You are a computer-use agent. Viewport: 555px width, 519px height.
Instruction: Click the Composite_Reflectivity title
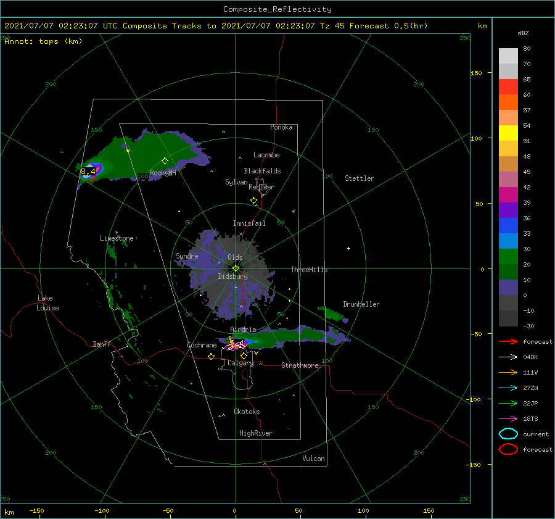pyautogui.click(x=277, y=9)
